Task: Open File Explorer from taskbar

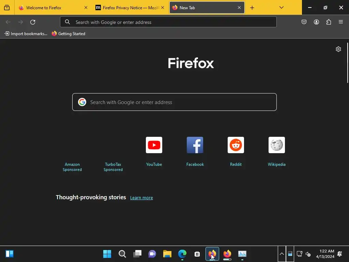Action: point(167,254)
